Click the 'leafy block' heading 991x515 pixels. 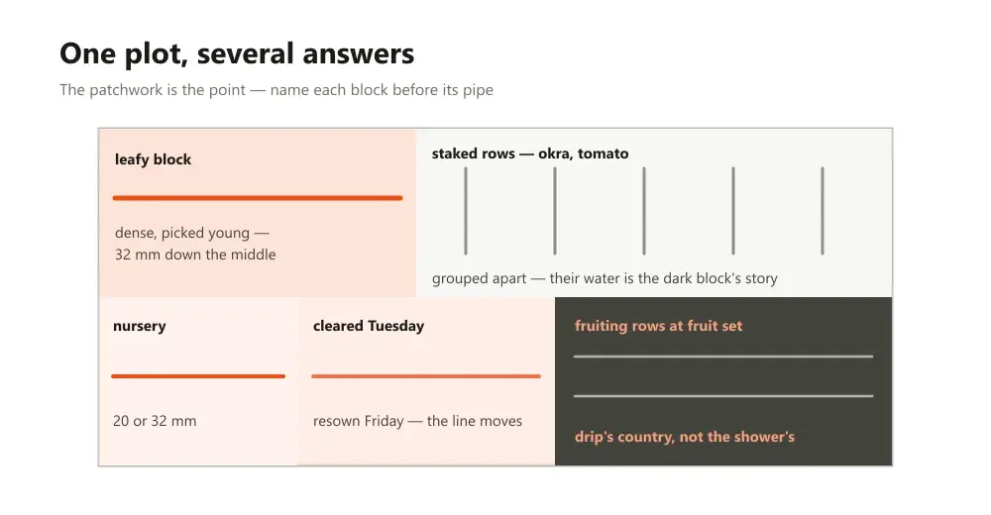(153, 159)
